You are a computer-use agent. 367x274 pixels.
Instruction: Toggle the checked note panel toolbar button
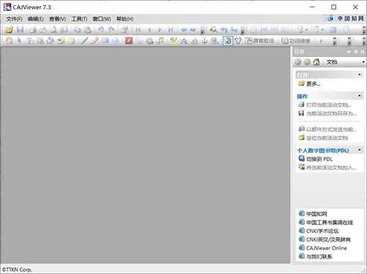click(x=228, y=41)
